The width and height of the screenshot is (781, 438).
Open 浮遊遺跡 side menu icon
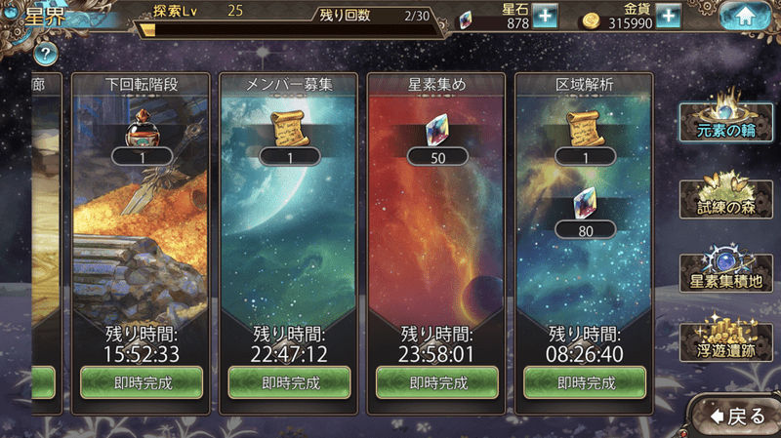(725, 342)
